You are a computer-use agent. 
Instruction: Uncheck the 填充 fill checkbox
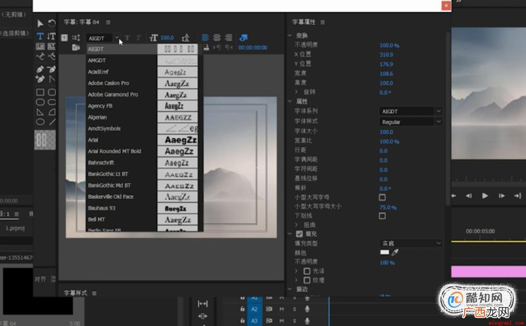click(299, 234)
